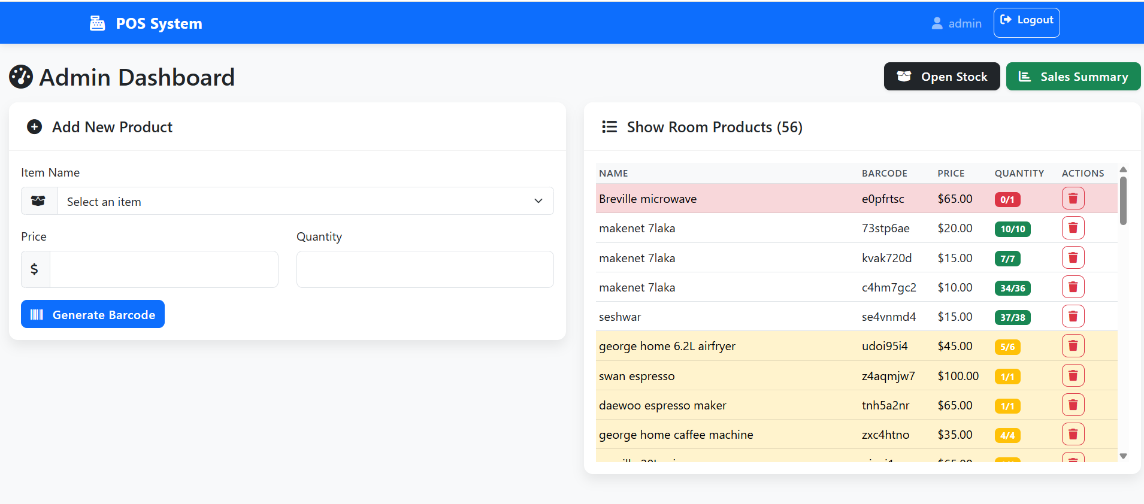The height and width of the screenshot is (504, 1144).
Task: Click the POS System brand link
Action: [159, 23]
